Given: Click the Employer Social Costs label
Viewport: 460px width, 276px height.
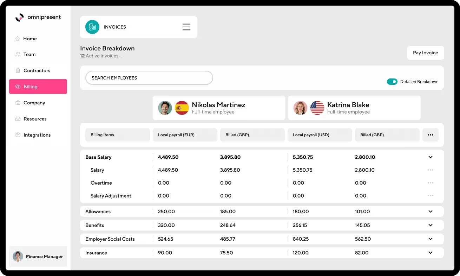Looking at the screenshot, I should [x=110, y=239].
